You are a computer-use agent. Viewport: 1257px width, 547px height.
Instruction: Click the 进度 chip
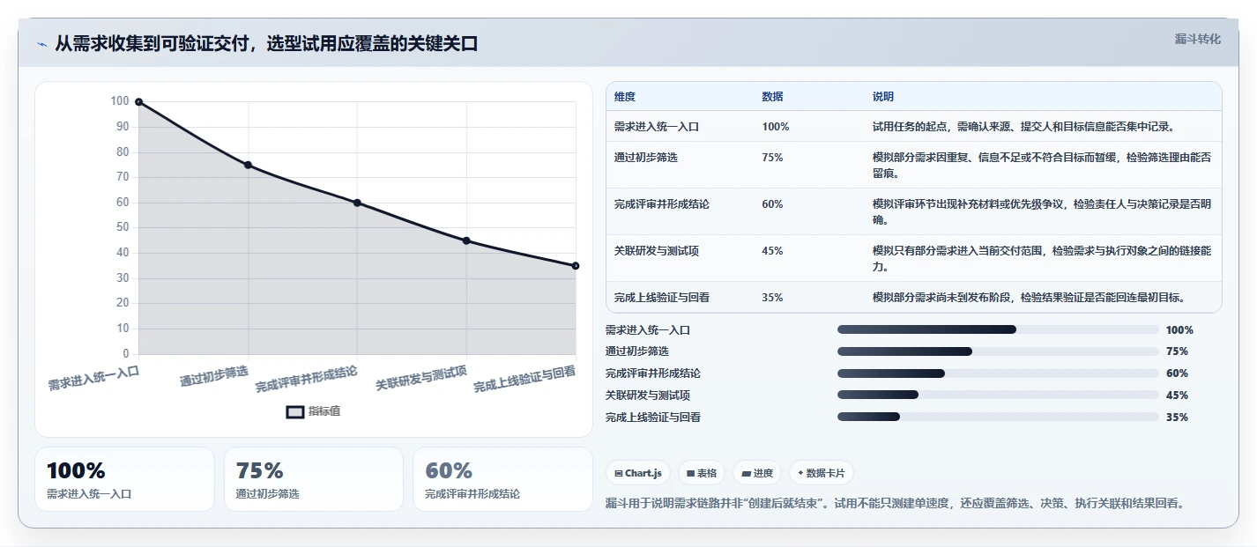tap(757, 473)
